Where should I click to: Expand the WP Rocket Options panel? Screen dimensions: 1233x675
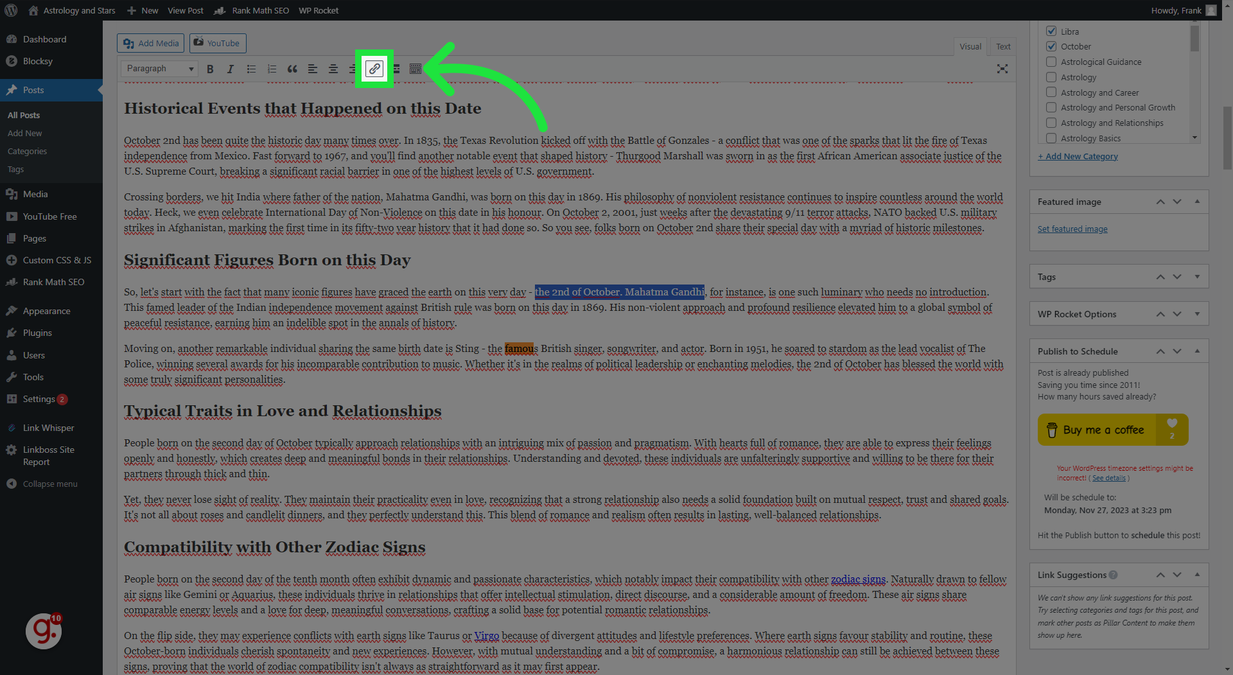1197,314
